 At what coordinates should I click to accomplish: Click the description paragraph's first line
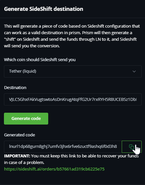[72, 26]
